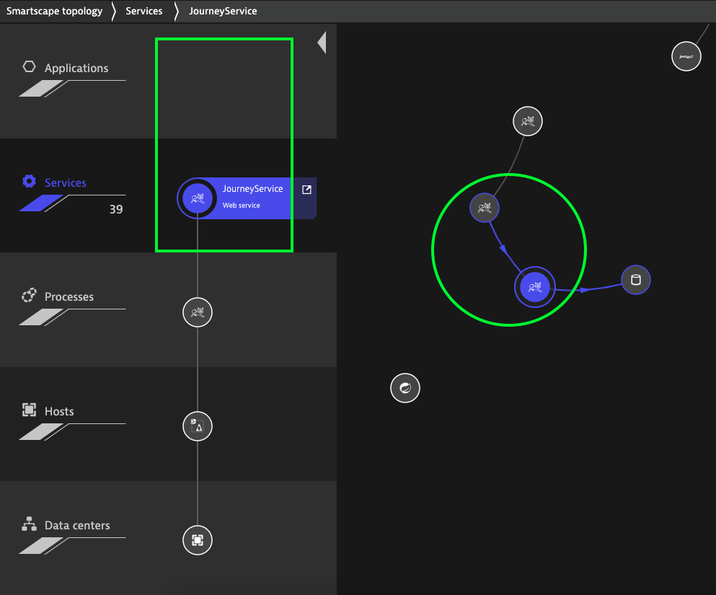Click the topmost white-bordered Tomcat node
This screenshot has height=595, width=716.
[527, 122]
